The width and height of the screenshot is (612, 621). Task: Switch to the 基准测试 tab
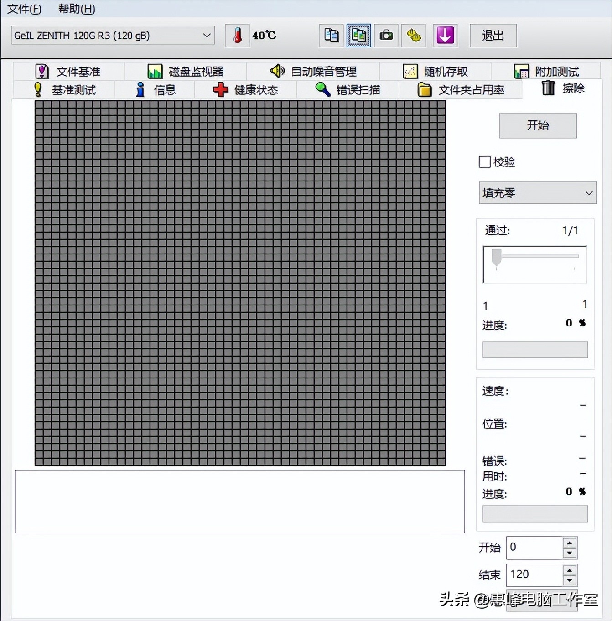tap(64, 90)
